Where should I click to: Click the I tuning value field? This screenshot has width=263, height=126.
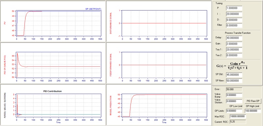click(x=234, y=14)
